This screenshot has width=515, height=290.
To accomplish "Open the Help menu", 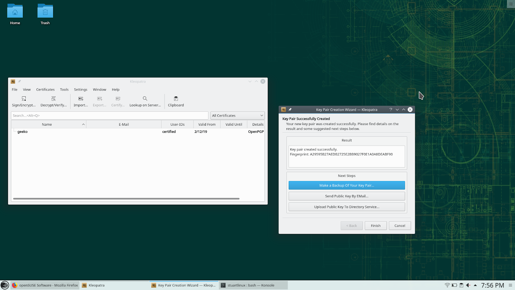I will (116, 90).
